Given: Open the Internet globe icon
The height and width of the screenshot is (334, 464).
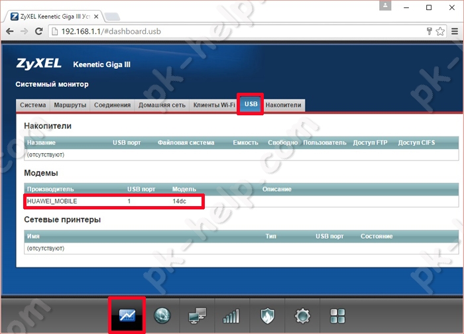Looking at the screenshot, I should (162, 315).
